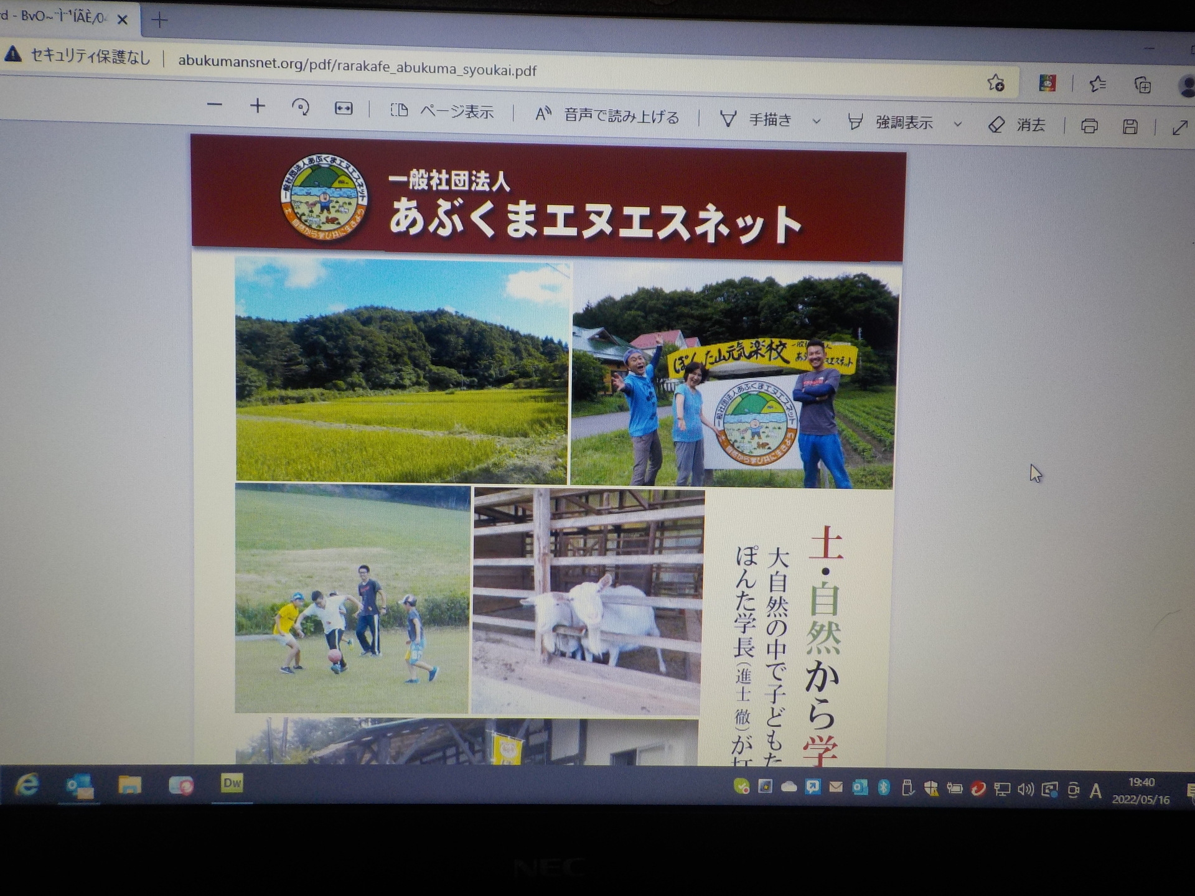Click the battery power tray icon
1195x896 pixels.
tap(954, 789)
